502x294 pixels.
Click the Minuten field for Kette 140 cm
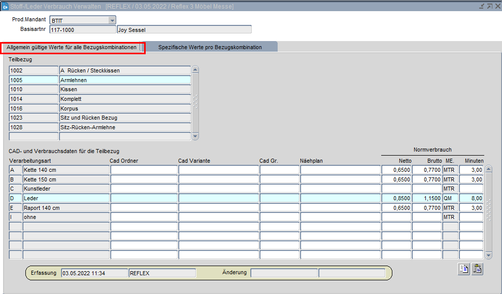pos(471,170)
